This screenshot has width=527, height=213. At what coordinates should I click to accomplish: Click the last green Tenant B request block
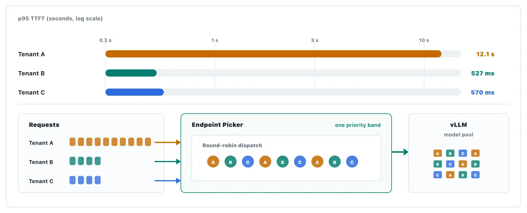[x=97, y=161]
